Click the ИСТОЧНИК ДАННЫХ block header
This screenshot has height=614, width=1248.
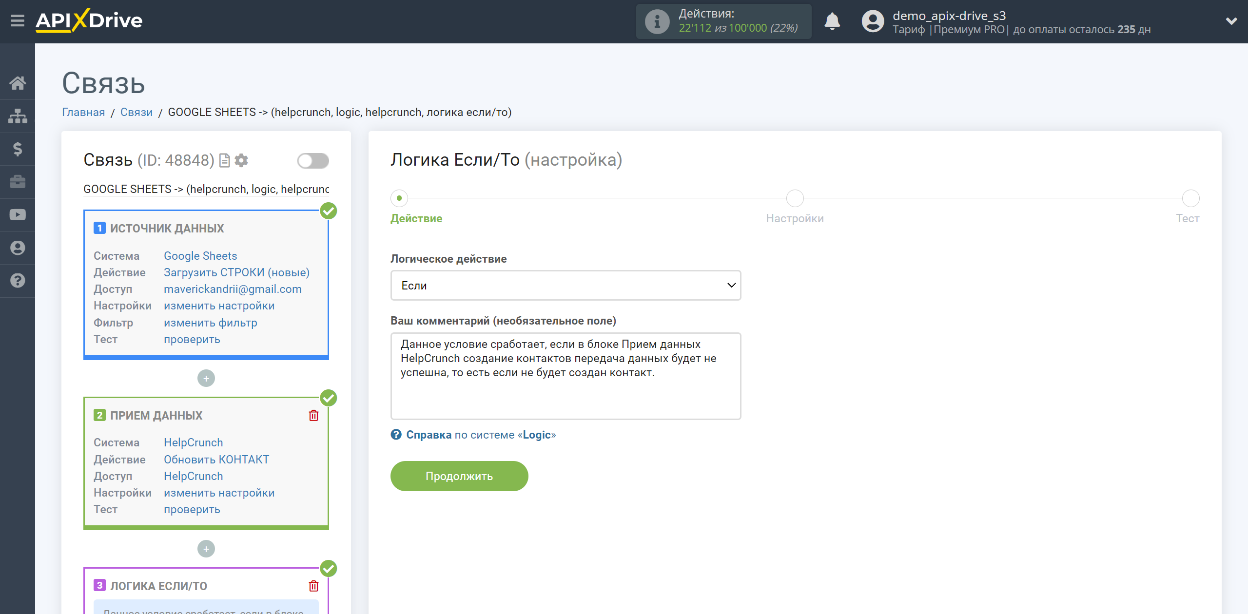pos(167,228)
